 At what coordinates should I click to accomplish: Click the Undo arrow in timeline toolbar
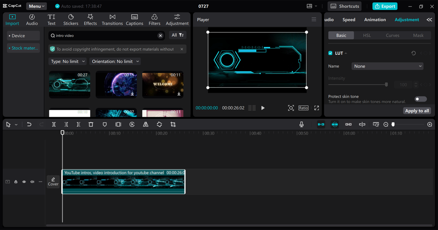[29, 125]
